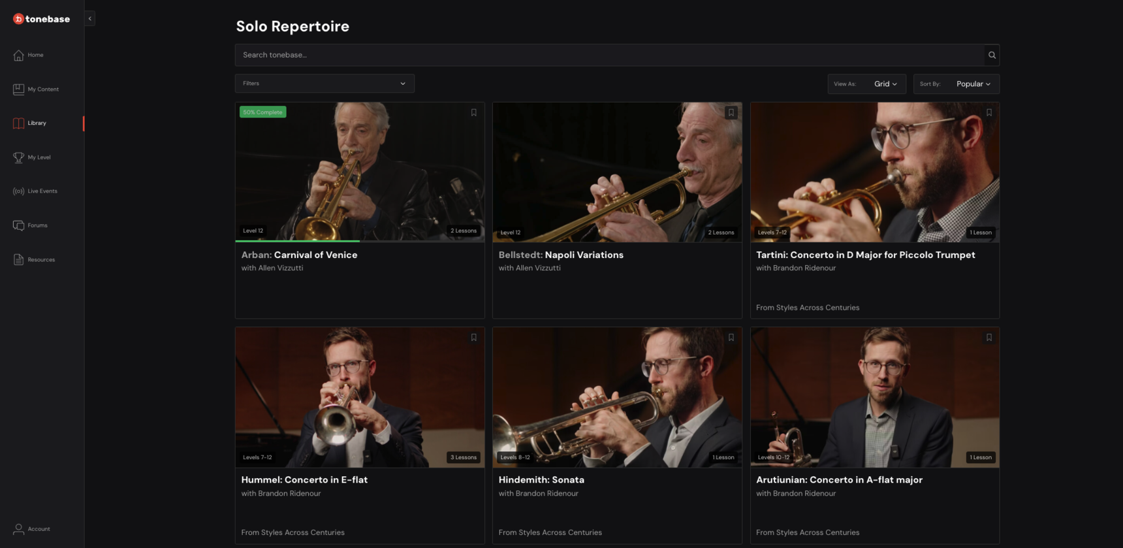Bookmark the Arutiunian Concerto card

989,338
